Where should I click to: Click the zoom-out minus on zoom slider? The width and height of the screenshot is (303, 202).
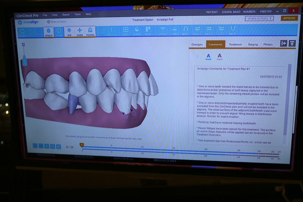27,86
